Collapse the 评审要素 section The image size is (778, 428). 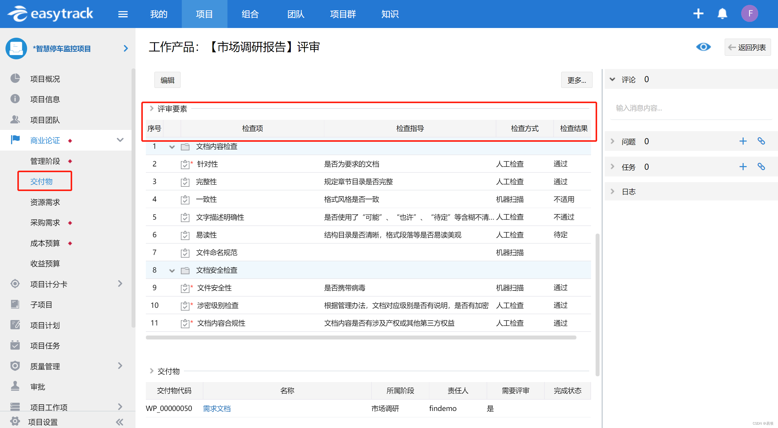[152, 109]
